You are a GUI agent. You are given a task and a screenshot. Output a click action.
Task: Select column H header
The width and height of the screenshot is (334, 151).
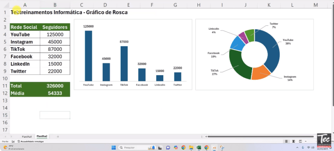[199, 5]
